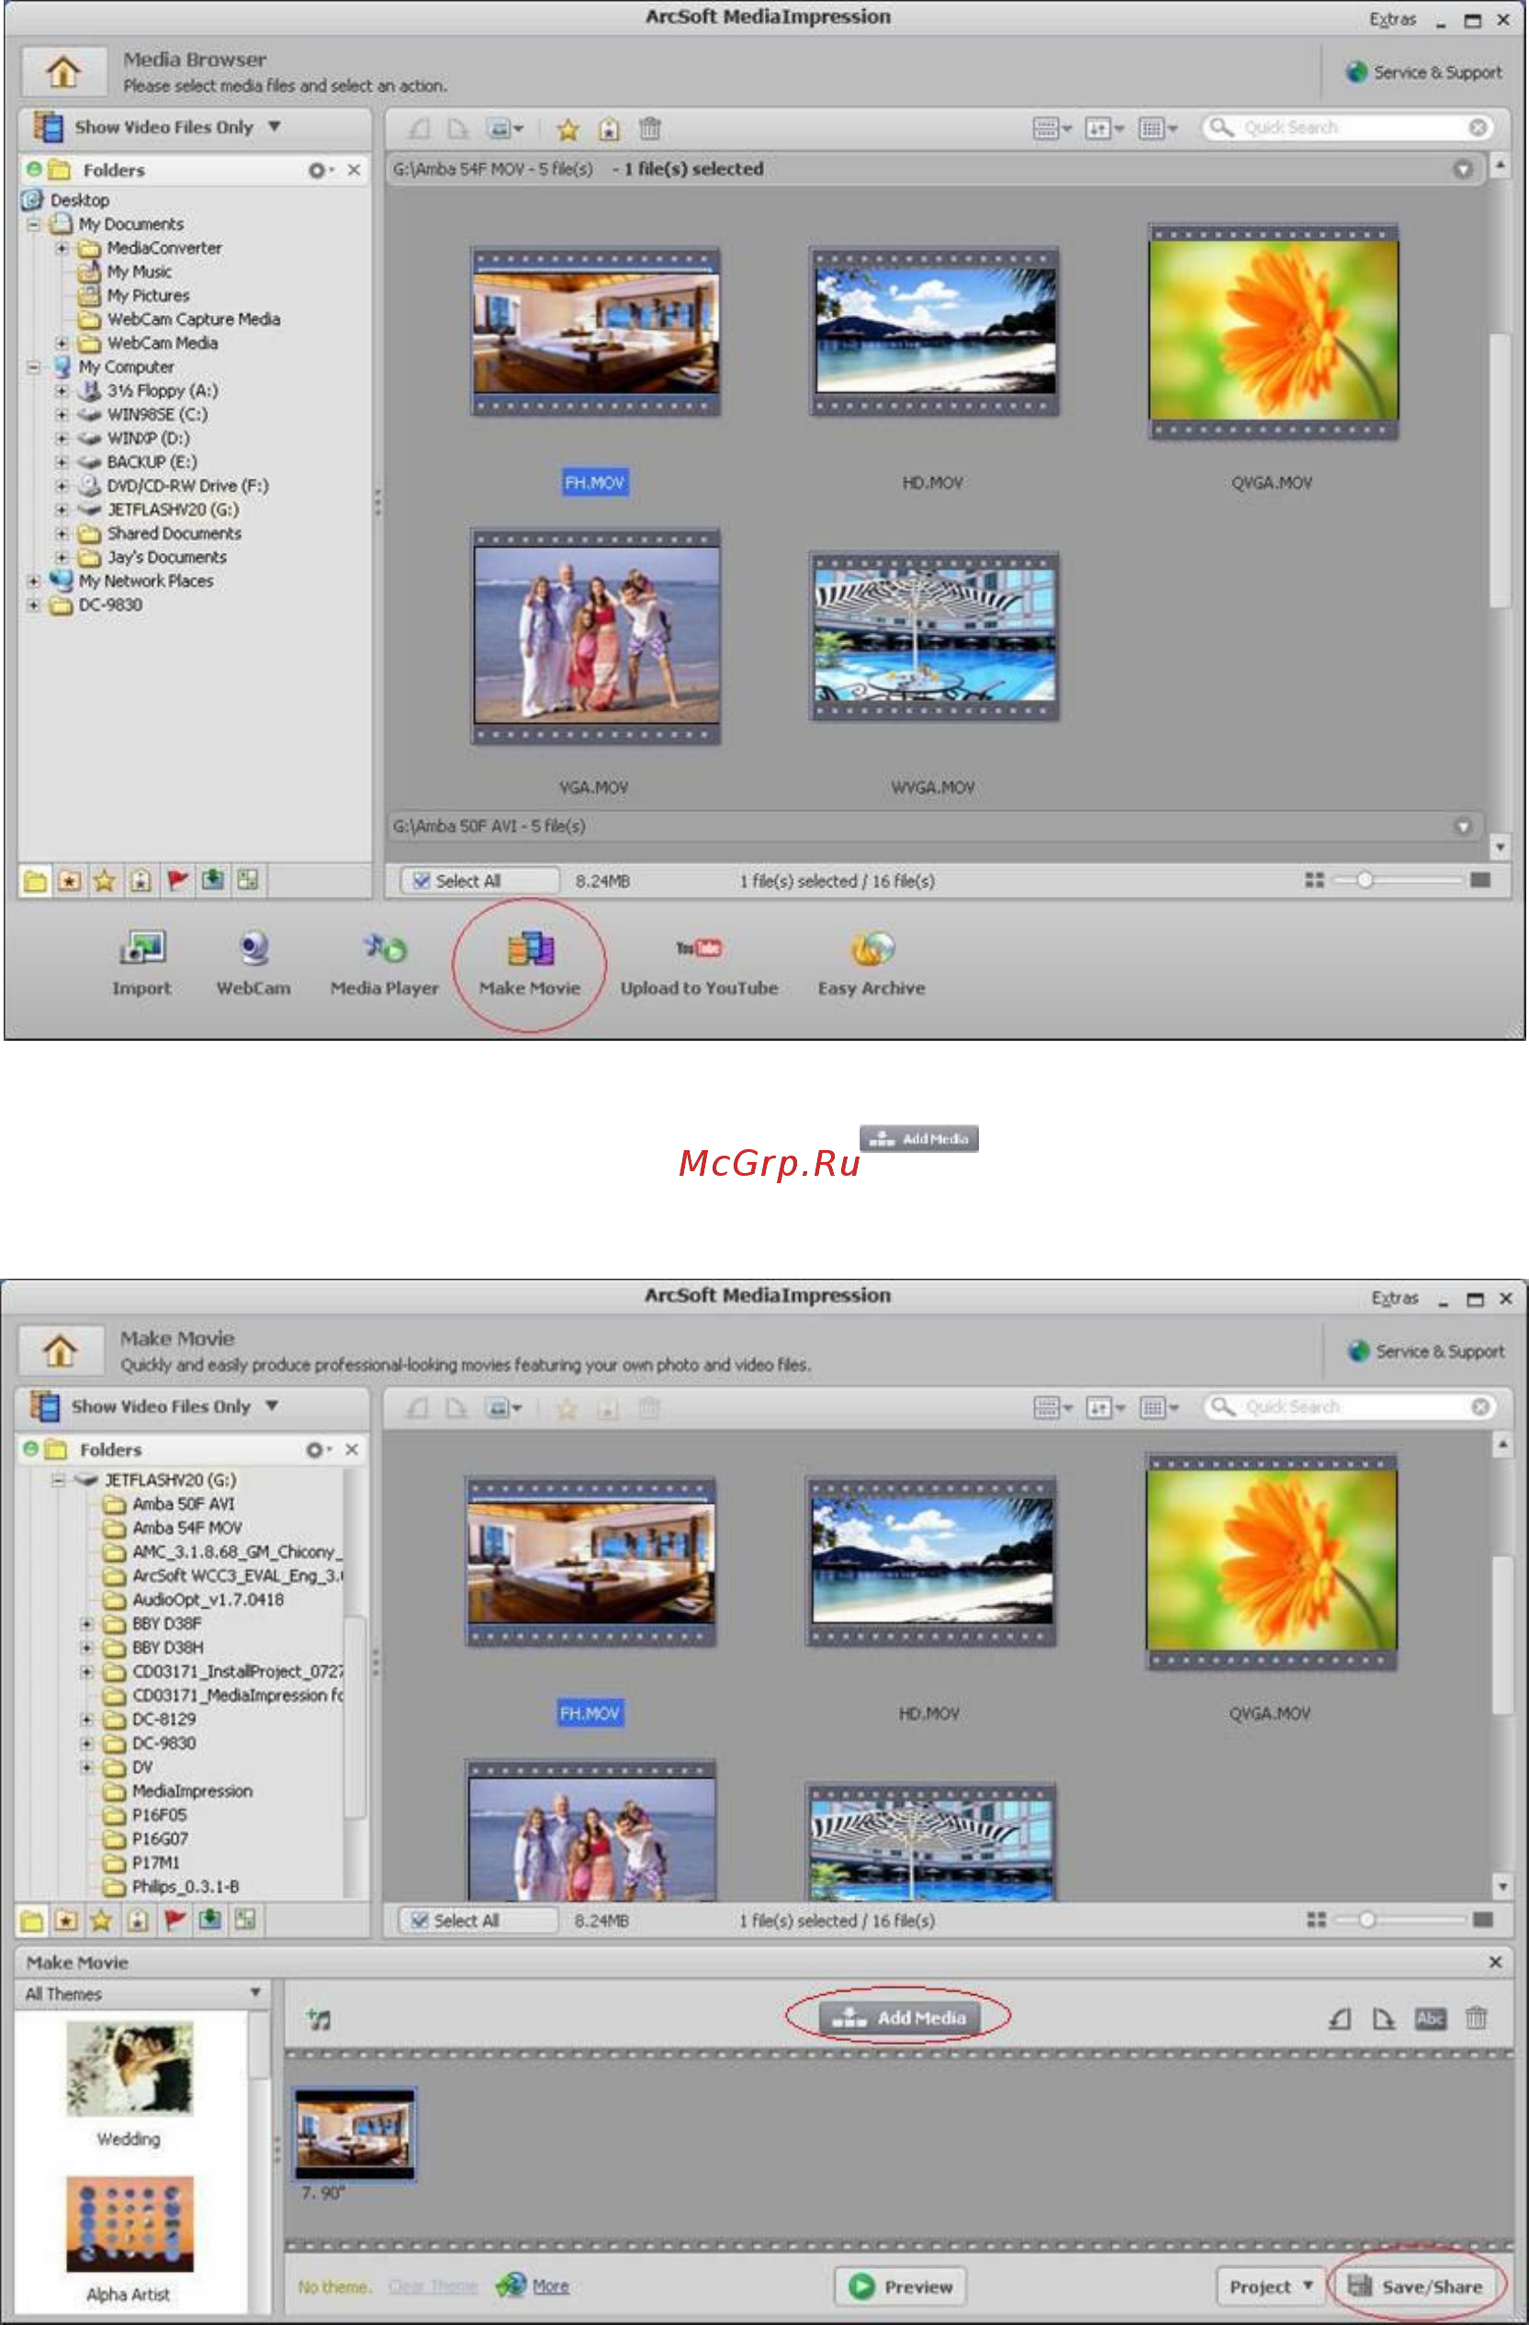The width and height of the screenshot is (1529, 2325).
Task: Collapse the G:\Amba 54F MOV group header
Action: [x=1463, y=169]
